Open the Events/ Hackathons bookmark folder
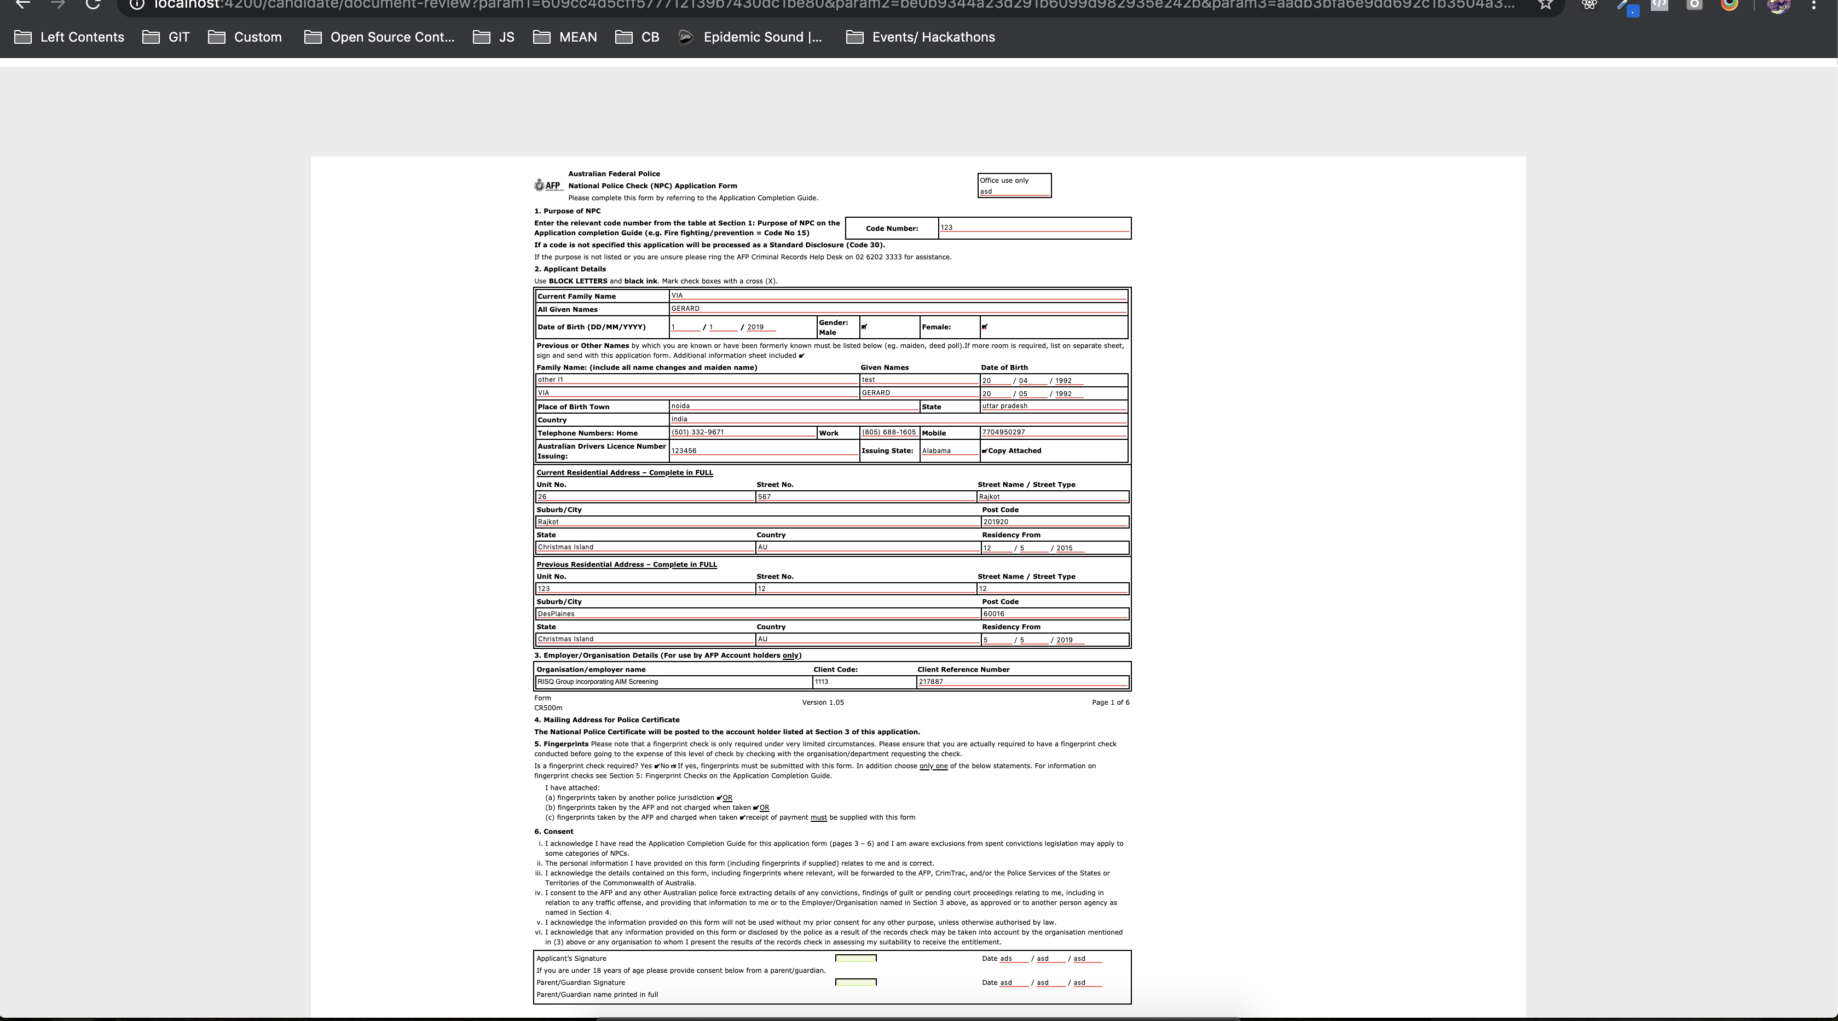This screenshot has width=1838, height=1021. (x=921, y=37)
